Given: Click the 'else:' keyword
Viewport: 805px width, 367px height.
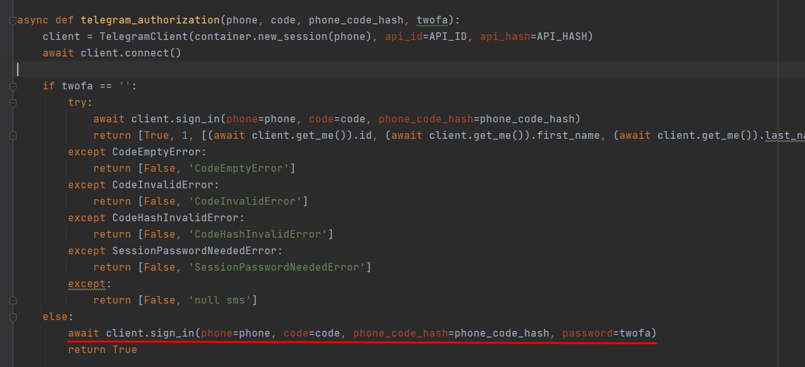Looking at the screenshot, I should pos(58,316).
